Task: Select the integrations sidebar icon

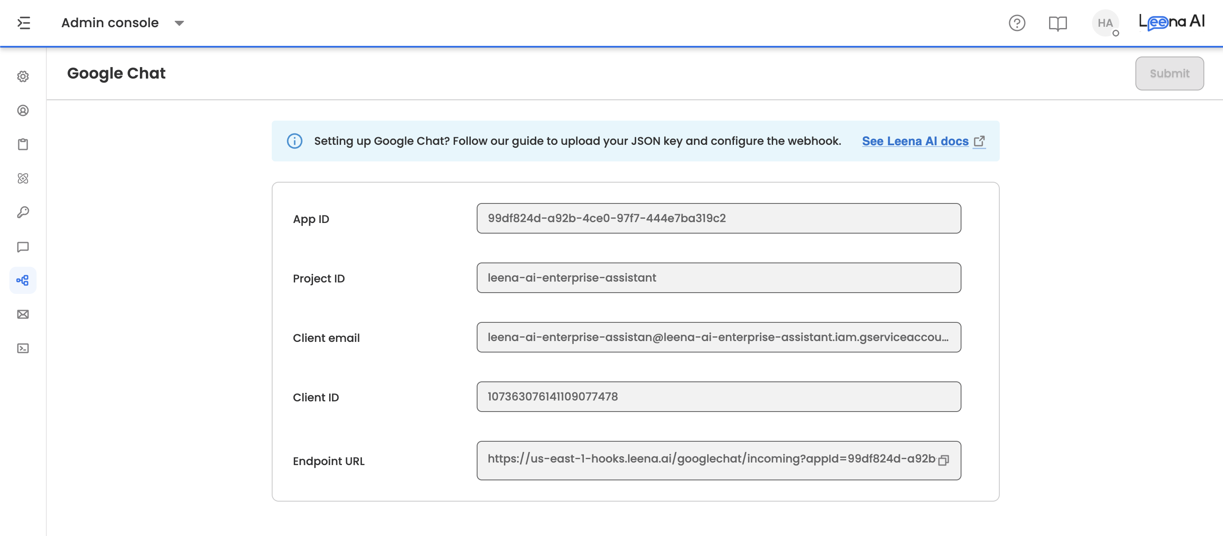Action: pos(23,280)
